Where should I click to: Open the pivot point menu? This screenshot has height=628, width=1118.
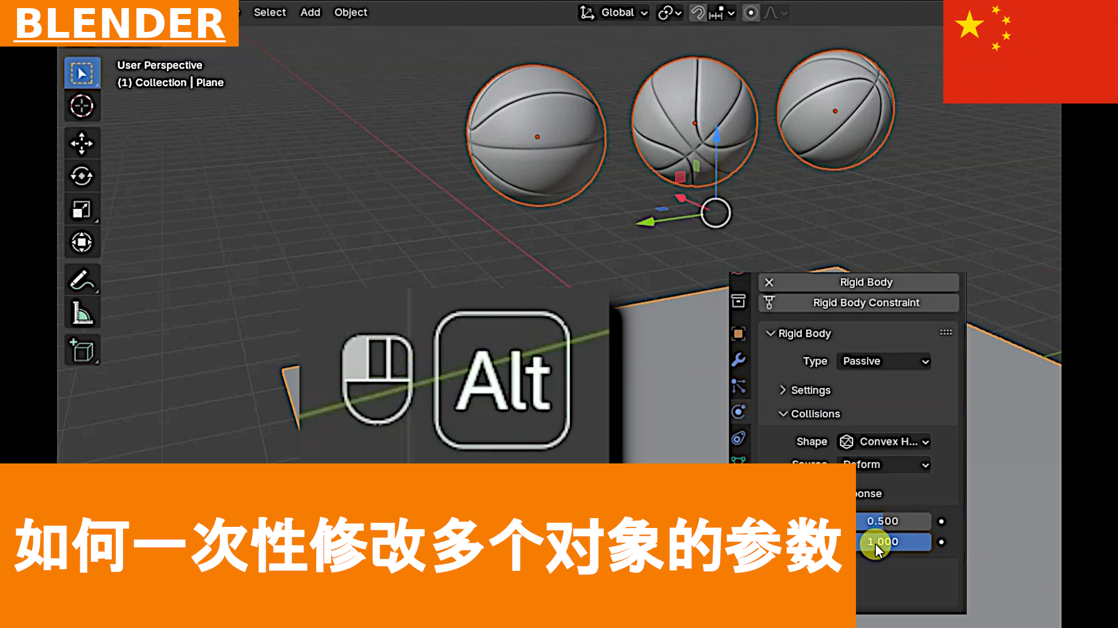coord(670,13)
